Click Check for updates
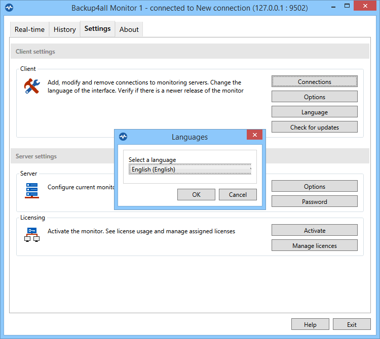The height and width of the screenshot is (339, 380). tap(314, 127)
